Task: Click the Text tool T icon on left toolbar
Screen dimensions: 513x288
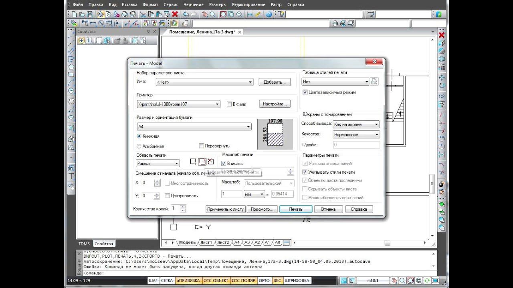Action: click(x=71, y=176)
